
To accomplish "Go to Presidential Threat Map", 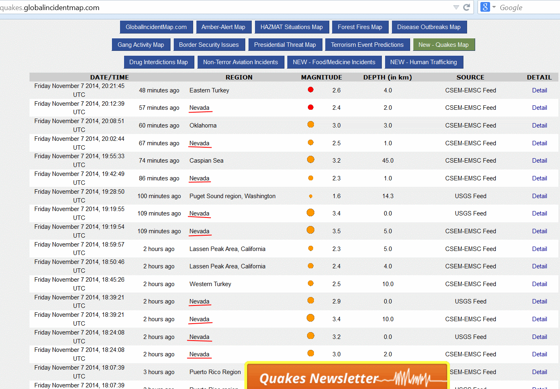I will click(x=285, y=45).
